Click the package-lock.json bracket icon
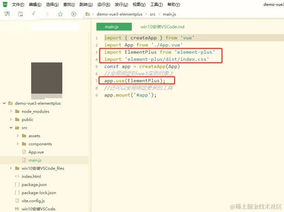The height and width of the screenshot is (212, 284). click(17, 192)
